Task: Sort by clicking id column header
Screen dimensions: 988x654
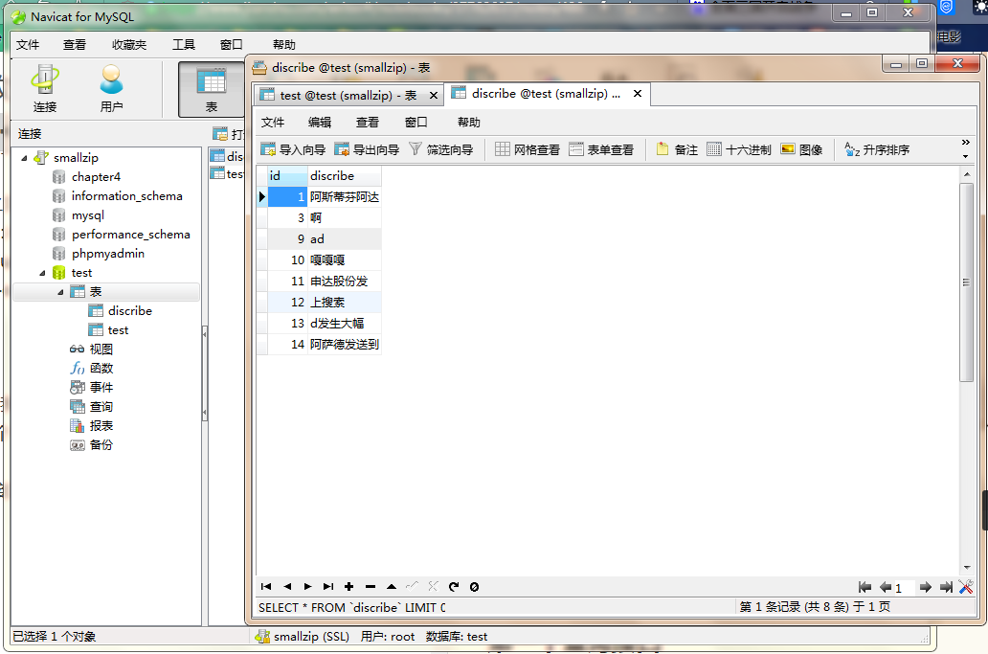Action: pyautogui.click(x=288, y=176)
